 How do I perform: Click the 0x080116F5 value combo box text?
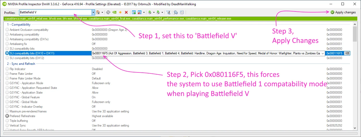[x=206, y=53]
